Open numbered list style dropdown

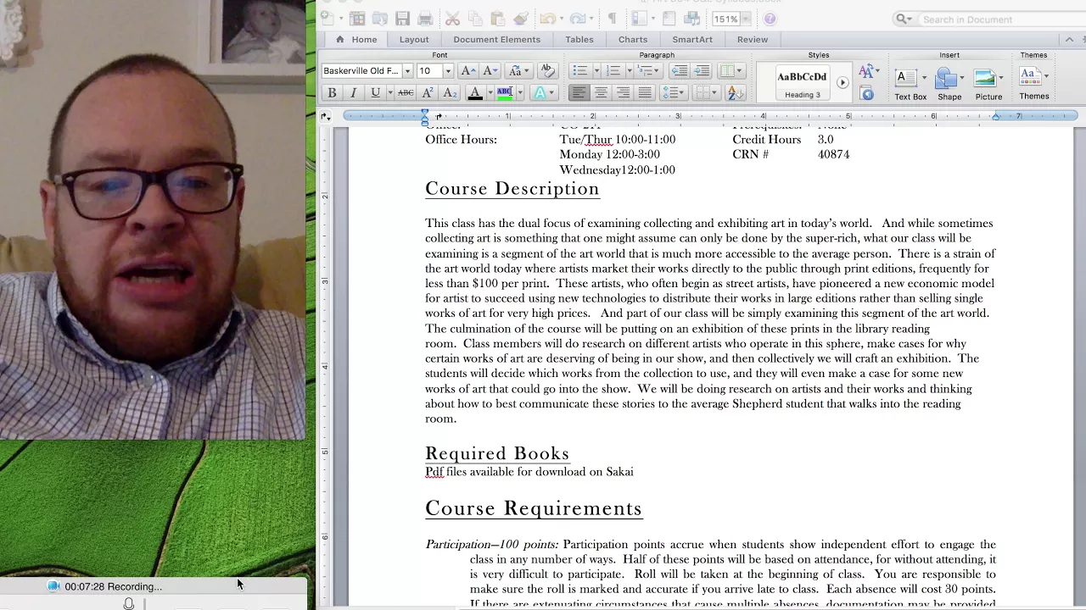pyautogui.click(x=630, y=71)
